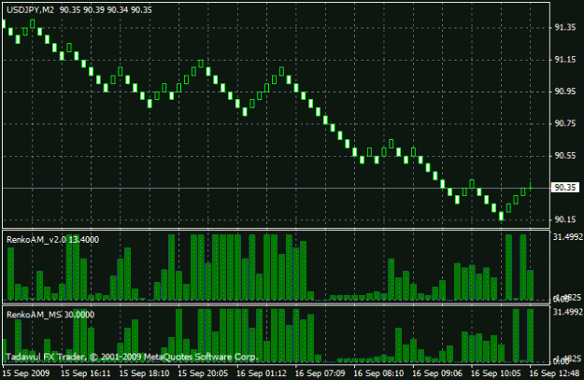Click the 15 Sep 16:11 time label
Screen dimensions: 584x380
tap(86, 373)
